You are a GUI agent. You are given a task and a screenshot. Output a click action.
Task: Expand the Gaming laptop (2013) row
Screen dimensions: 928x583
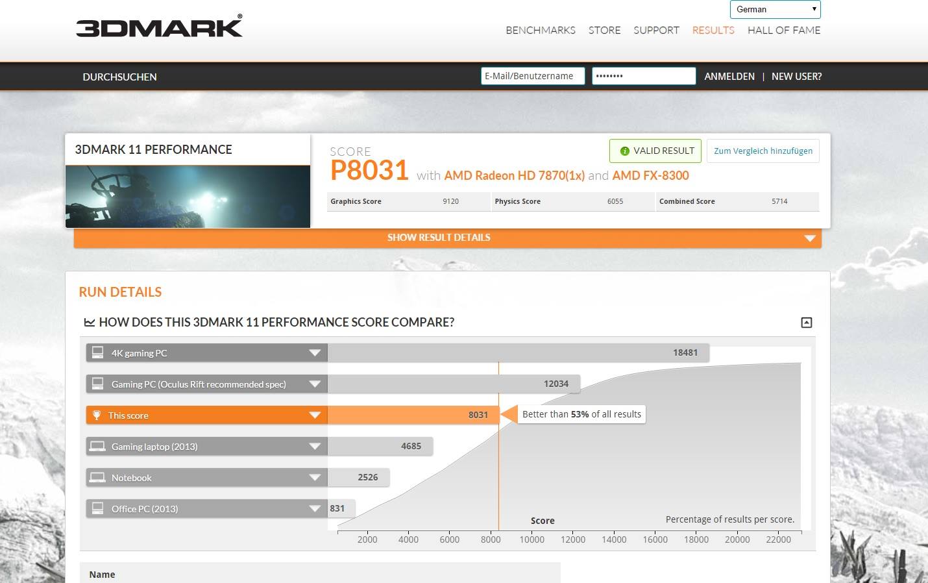click(315, 447)
